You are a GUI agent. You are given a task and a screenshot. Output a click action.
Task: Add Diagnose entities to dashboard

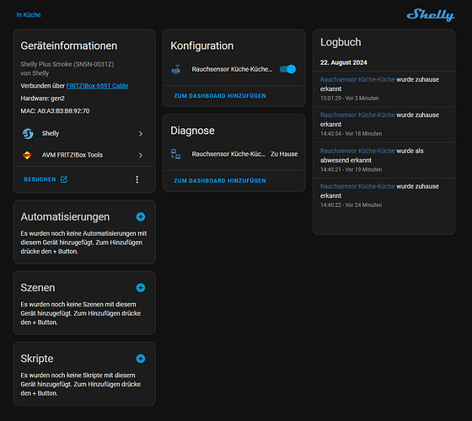coord(220,181)
